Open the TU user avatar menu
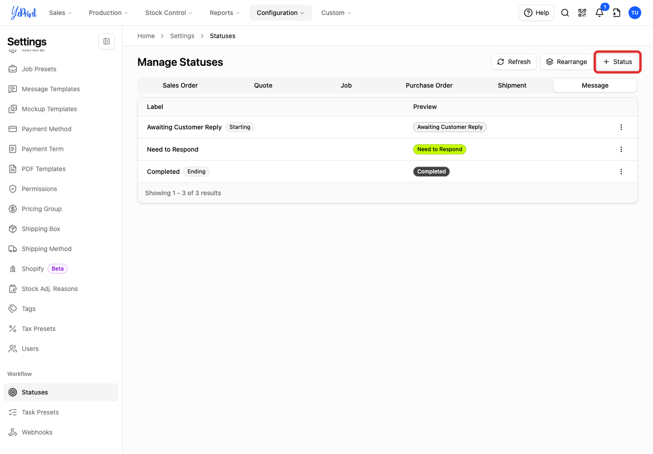 635,13
